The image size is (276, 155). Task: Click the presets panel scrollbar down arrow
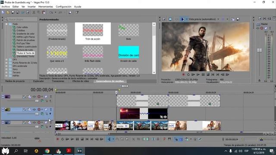pos(154,72)
